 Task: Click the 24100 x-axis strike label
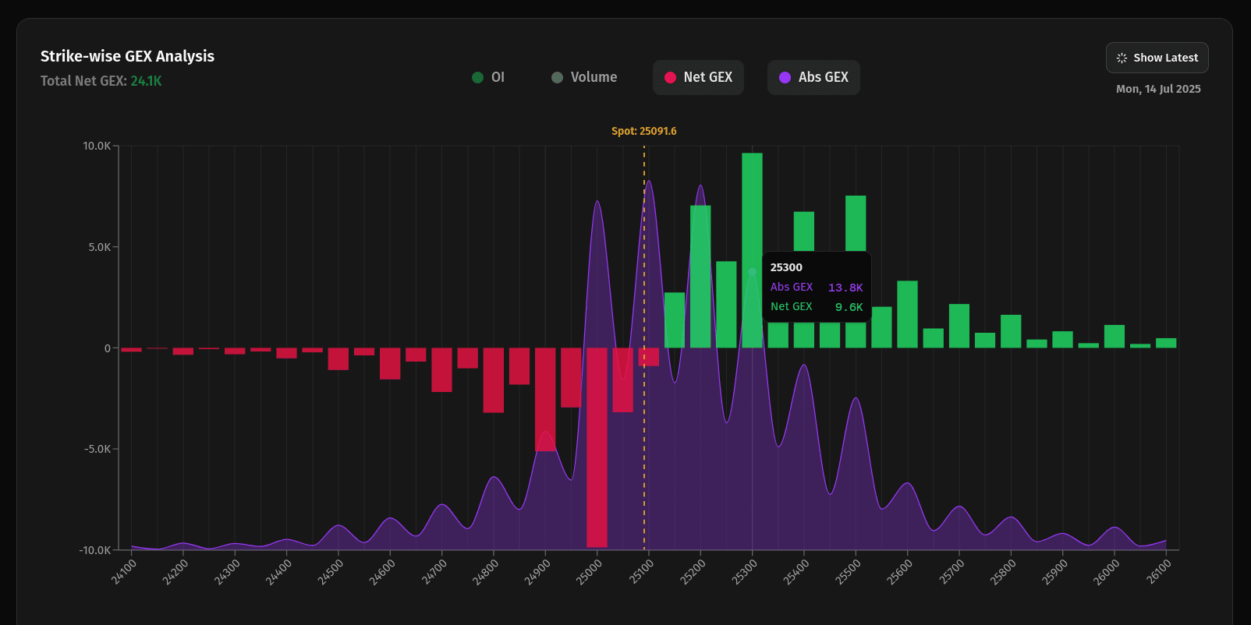pos(124,571)
